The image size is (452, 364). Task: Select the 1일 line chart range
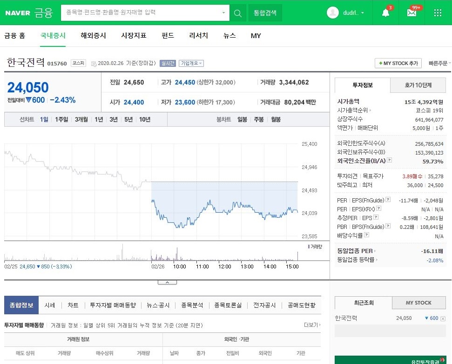coord(44,119)
